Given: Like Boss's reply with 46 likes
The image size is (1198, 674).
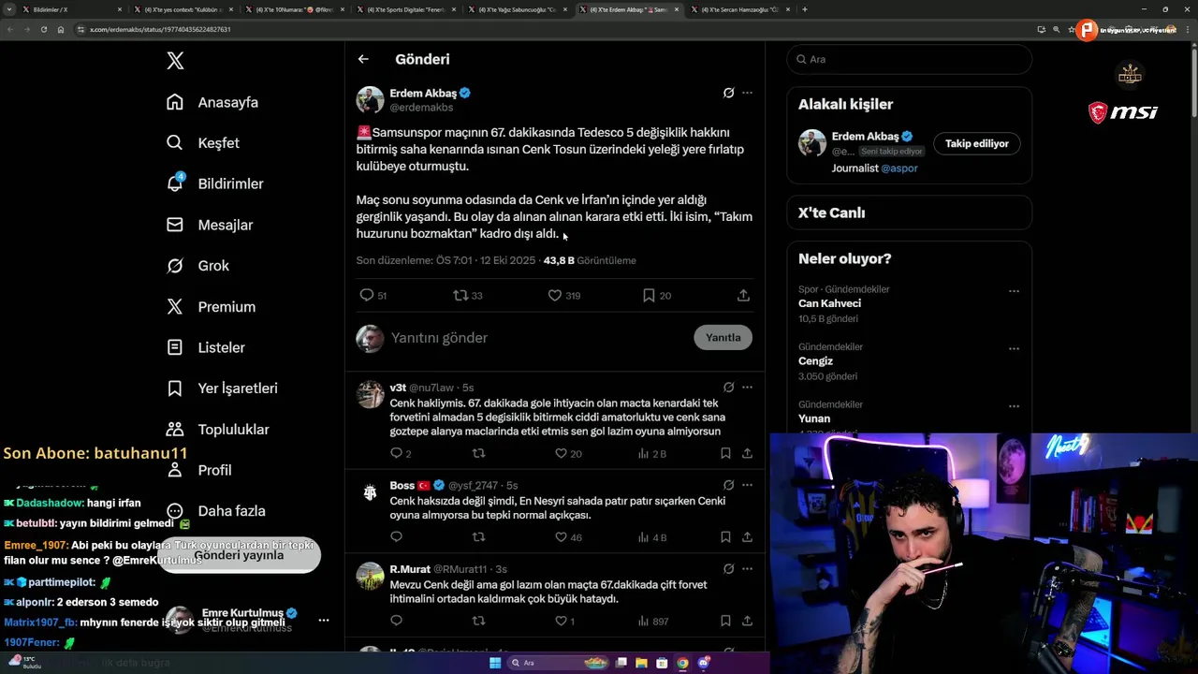Looking at the screenshot, I should pos(562,537).
